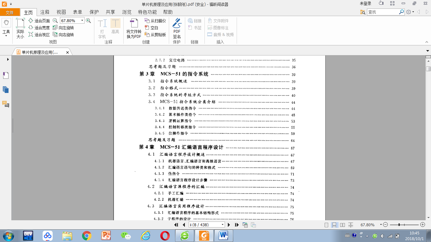The height and width of the screenshot is (242, 431).
Task: Click 未登录 to sign in
Action: click(366, 4)
